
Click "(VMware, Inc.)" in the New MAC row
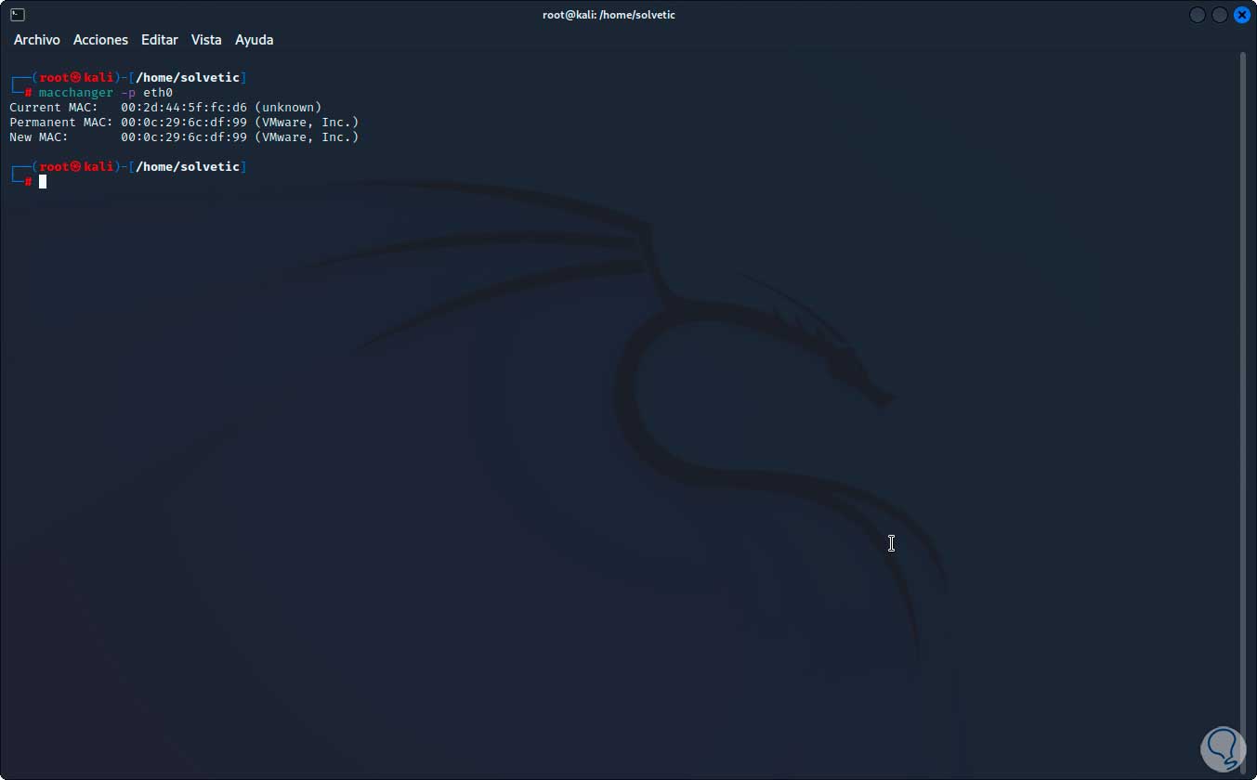click(x=307, y=137)
